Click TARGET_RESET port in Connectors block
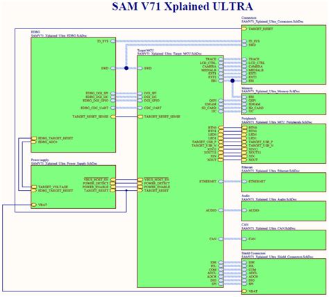The height and width of the screenshot is (297, 329). click(x=244, y=28)
